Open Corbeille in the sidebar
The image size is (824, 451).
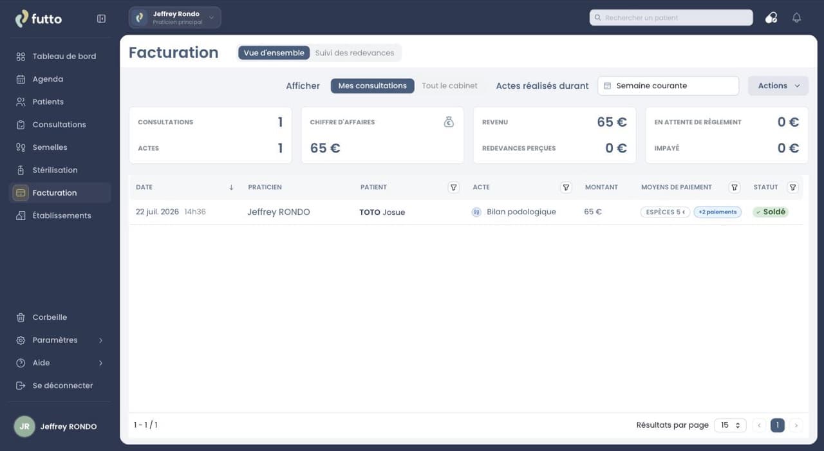tap(60, 317)
